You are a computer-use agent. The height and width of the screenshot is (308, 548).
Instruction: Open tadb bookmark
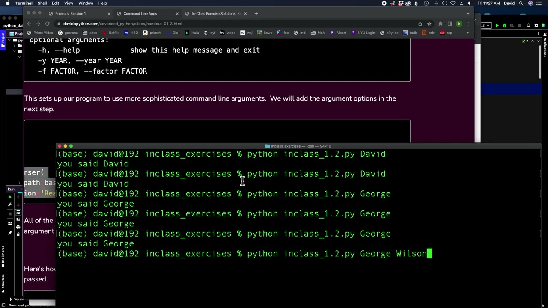[410, 33]
